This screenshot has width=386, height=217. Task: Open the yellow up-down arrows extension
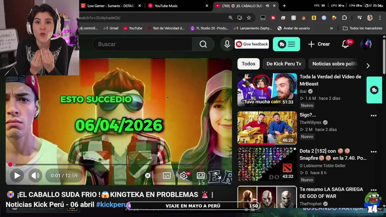(x=314, y=18)
